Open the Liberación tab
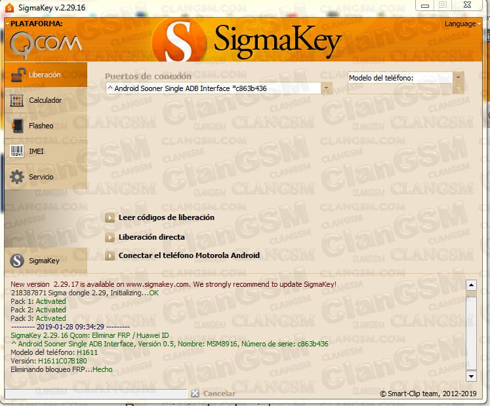 [x=46, y=75]
